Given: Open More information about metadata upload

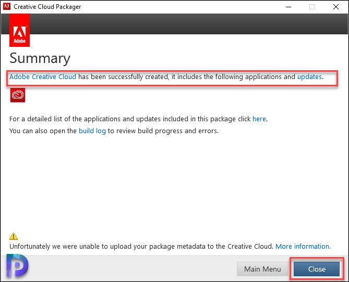Looking at the screenshot, I should click(303, 247).
